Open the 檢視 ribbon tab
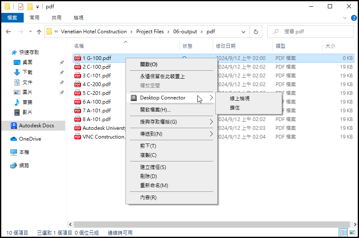The width and height of the screenshot is (359, 238). pyautogui.click(x=79, y=18)
